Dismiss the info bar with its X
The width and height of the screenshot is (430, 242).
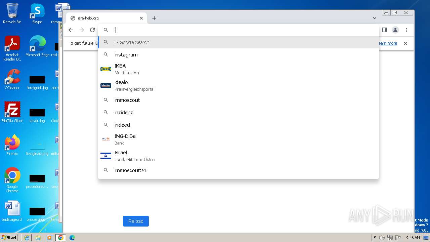(x=405, y=43)
